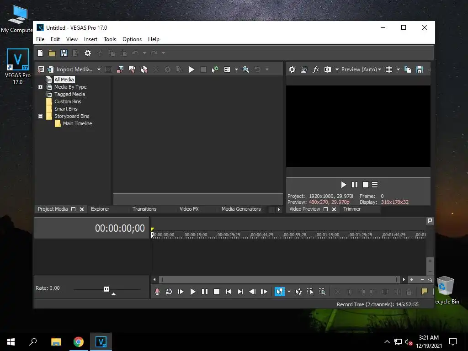Select All Media in the tree

click(64, 80)
